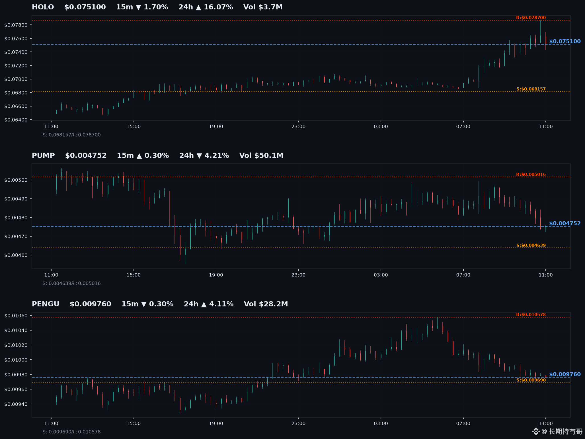Click the $0.06400 y-axis label
The width and height of the screenshot is (585, 439).
(x=16, y=120)
